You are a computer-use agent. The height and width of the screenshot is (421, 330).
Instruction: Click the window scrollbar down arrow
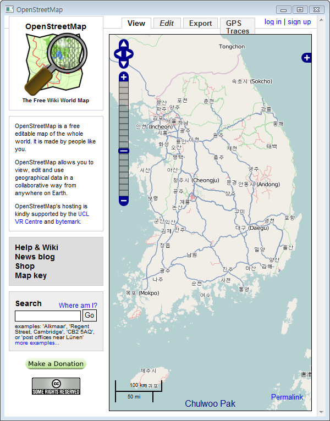click(321, 412)
